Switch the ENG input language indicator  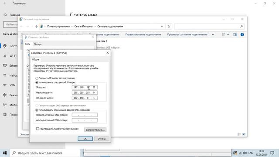coord(251,153)
